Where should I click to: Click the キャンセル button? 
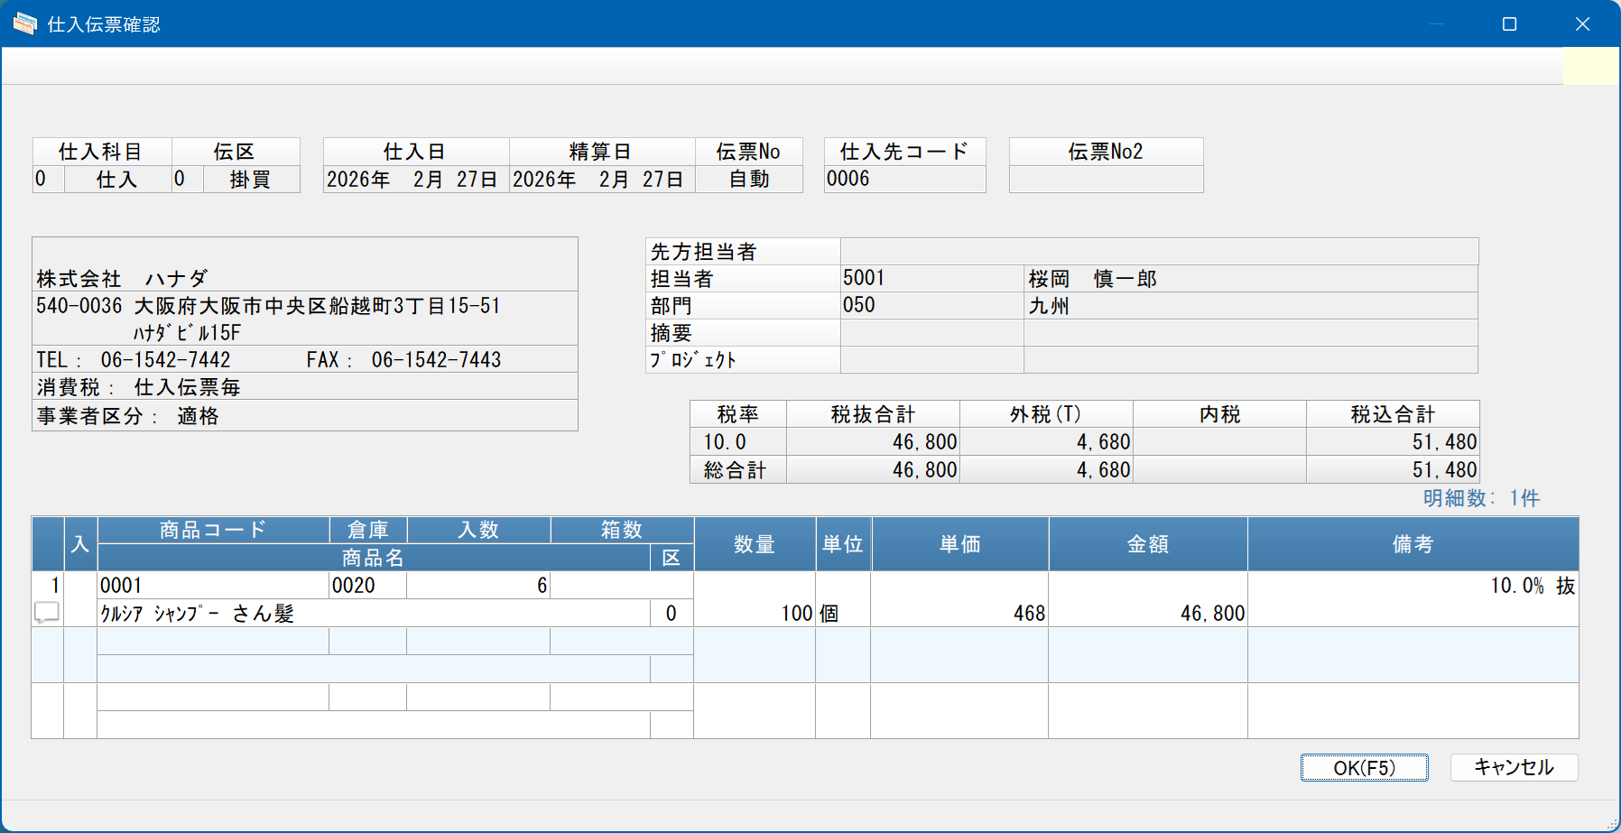pos(1514,767)
